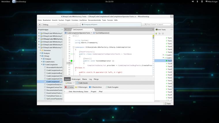The image size is (219, 123).
Task: Toggle the code fold at namespace line
Action: pos(73,47)
